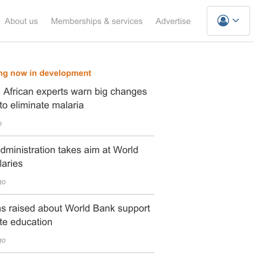Click the 'laries' headline line
This screenshot has height=255, width=254.
[x=11, y=164]
